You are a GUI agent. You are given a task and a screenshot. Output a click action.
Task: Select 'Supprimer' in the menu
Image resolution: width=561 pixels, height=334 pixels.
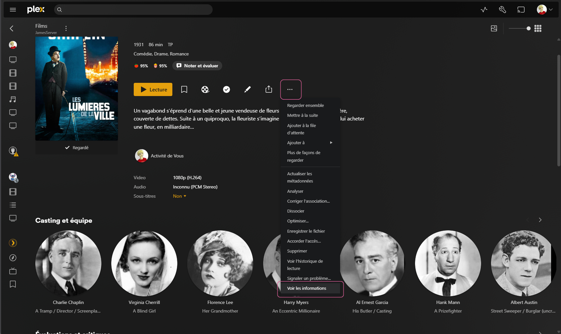click(x=310, y=251)
